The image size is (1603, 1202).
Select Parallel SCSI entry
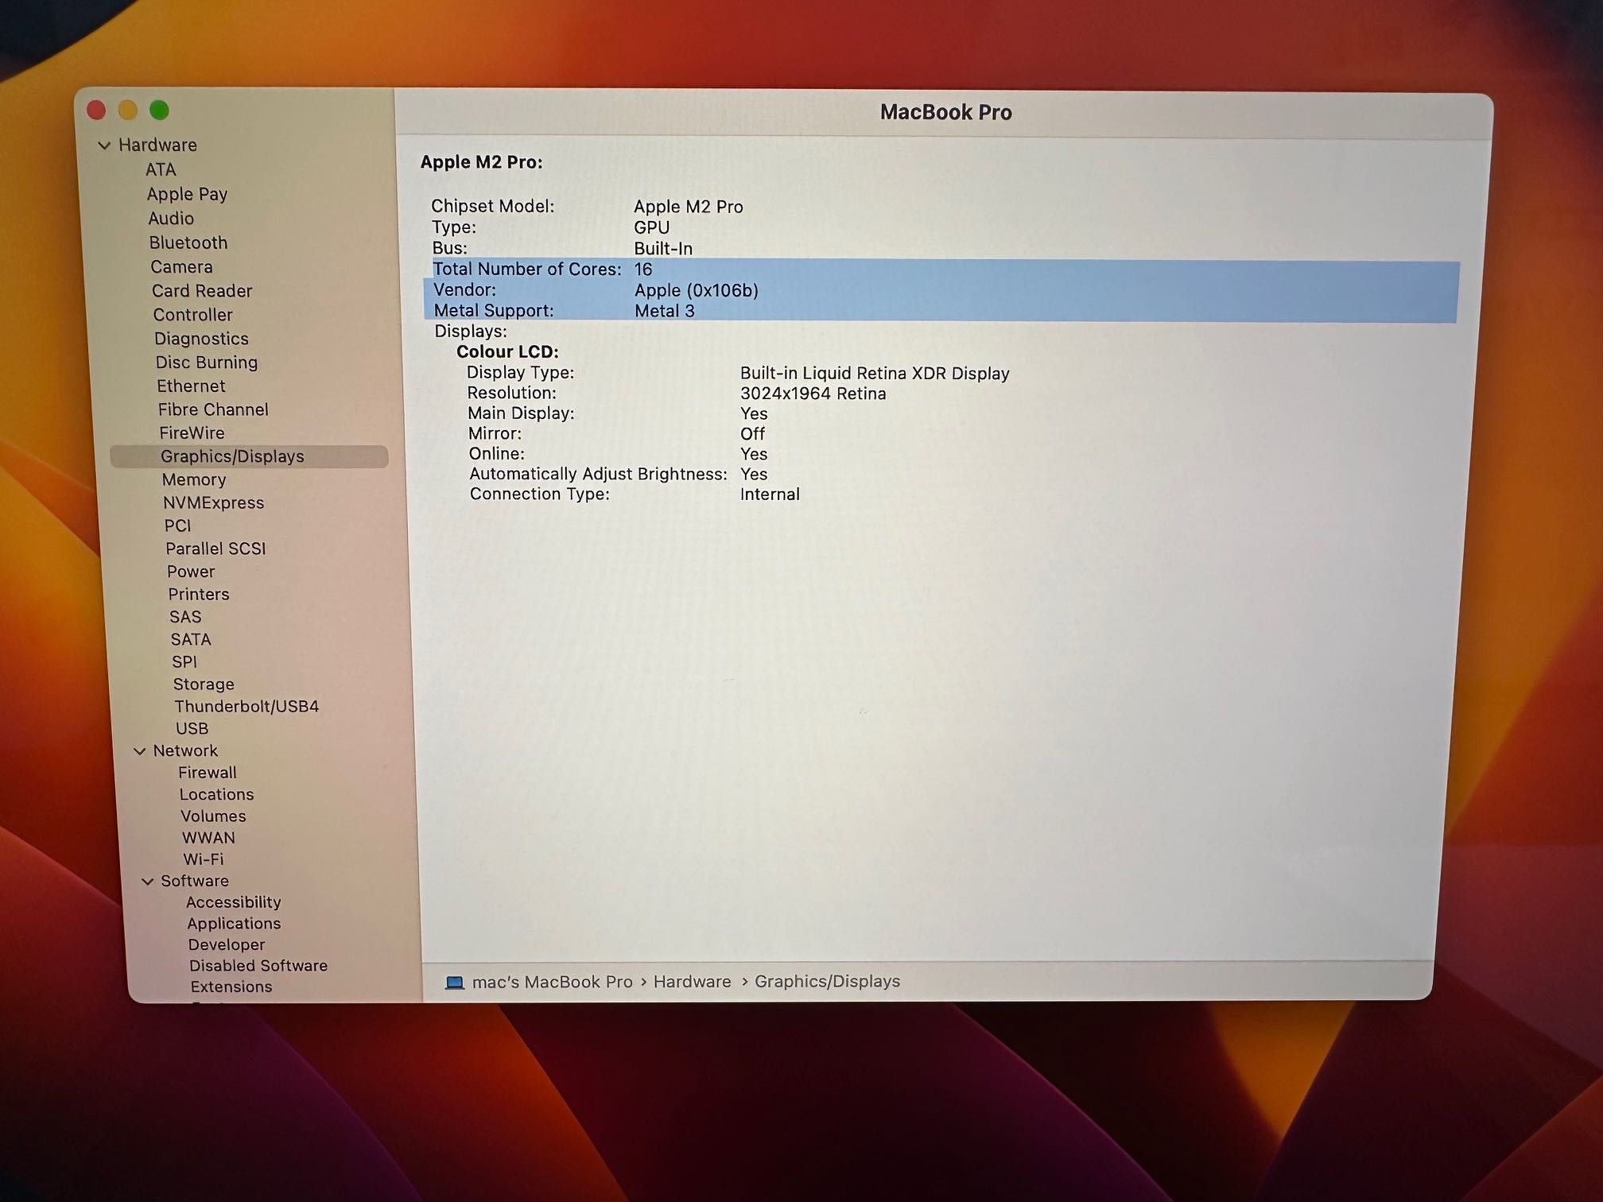pyautogui.click(x=215, y=549)
